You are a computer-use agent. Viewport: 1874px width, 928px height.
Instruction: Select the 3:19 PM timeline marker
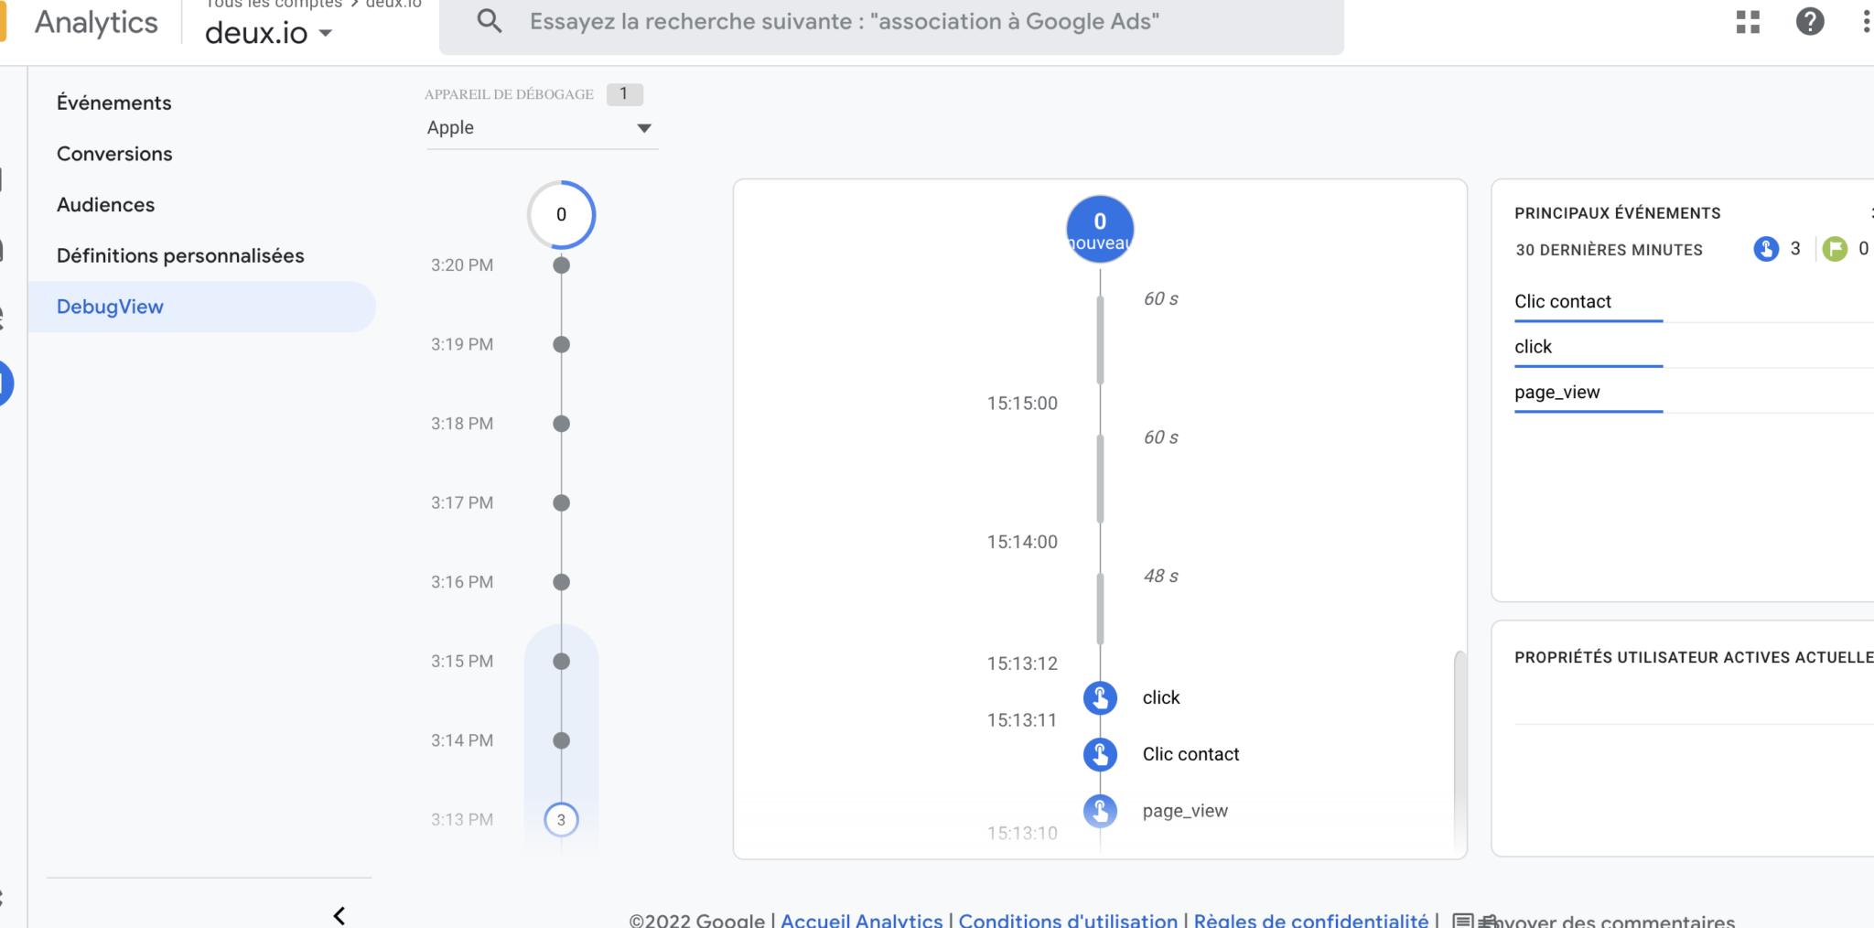pyautogui.click(x=562, y=344)
